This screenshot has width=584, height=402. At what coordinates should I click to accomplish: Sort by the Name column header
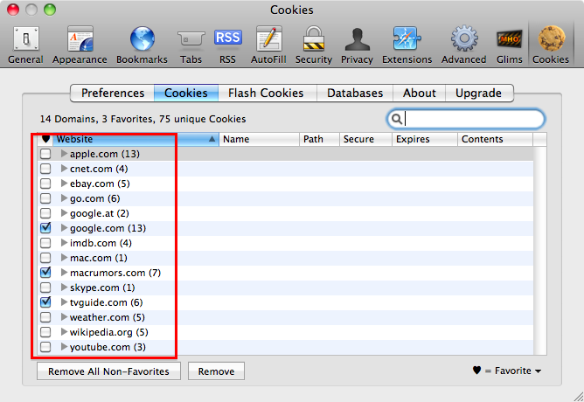[x=260, y=139]
